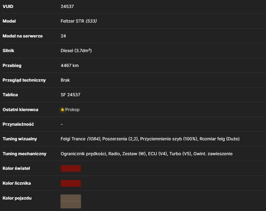Click the Przynależność row label
Image resolution: width=266 pixels, height=211 pixels.
(x=18, y=124)
